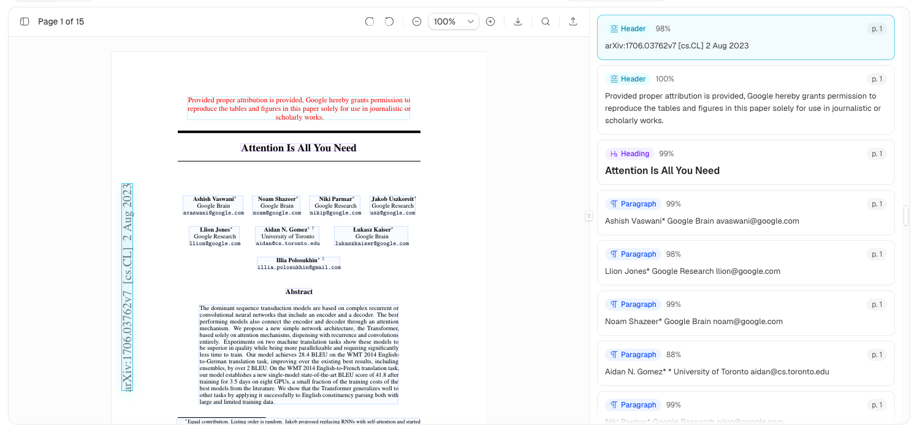This screenshot has width=917, height=435.
Task: Click the Paragraph tag on Llion Jones card
Action: coord(633,254)
